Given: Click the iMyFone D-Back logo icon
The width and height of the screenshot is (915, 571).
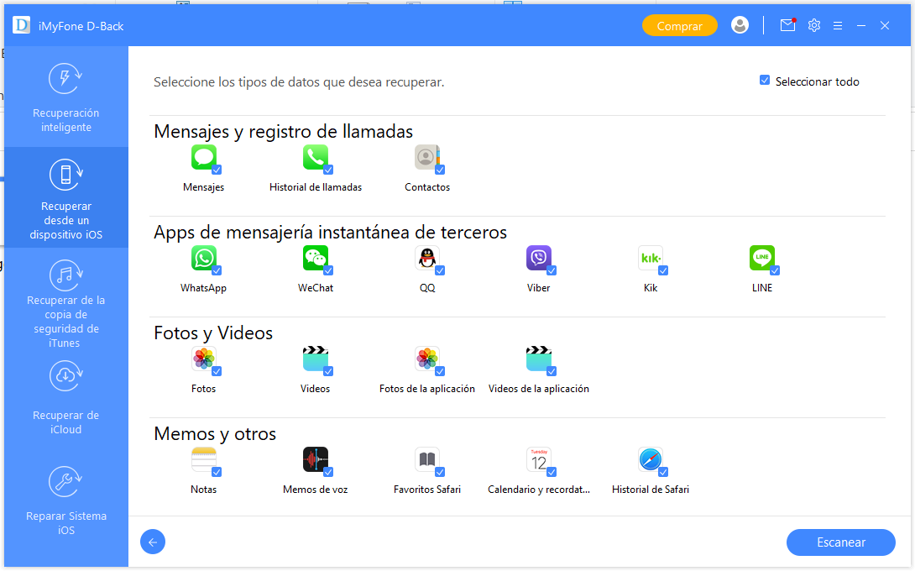Looking at the screenshot, I should pyautogui.click(x=22, y=25).
